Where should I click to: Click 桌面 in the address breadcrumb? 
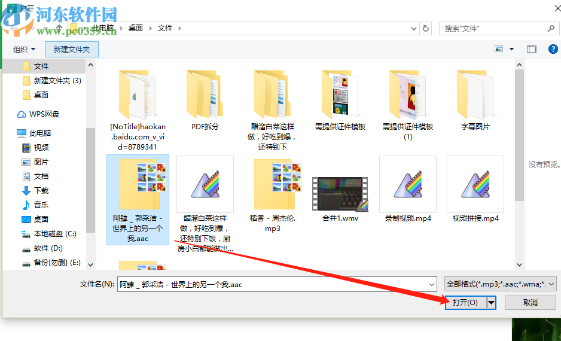tap(136, 28)
